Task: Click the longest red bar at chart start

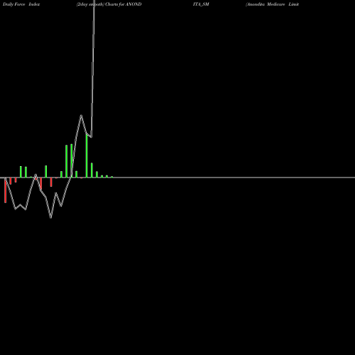Action: tap(6, 190)
